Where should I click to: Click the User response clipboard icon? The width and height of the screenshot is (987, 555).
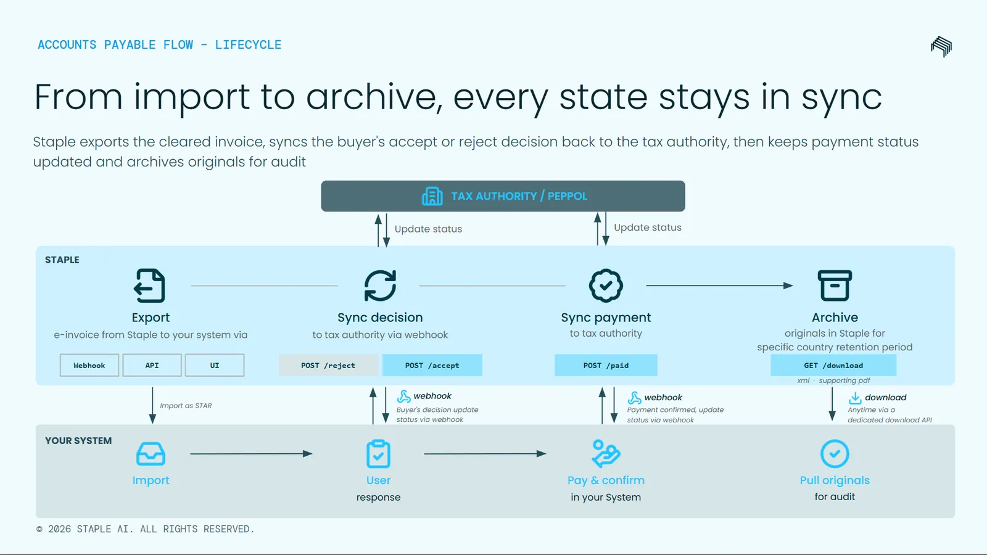(x=378, y=454)
